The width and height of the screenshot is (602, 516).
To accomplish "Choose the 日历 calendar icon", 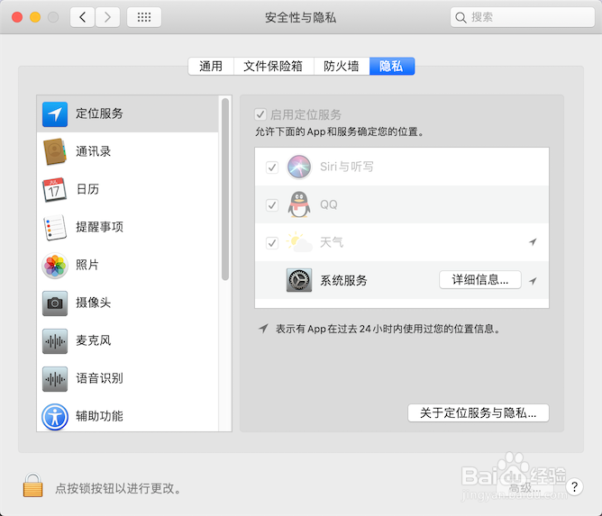I will (54, 189).
